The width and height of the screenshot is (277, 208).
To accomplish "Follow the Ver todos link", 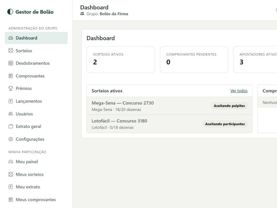I will click(x=239, y=91).
